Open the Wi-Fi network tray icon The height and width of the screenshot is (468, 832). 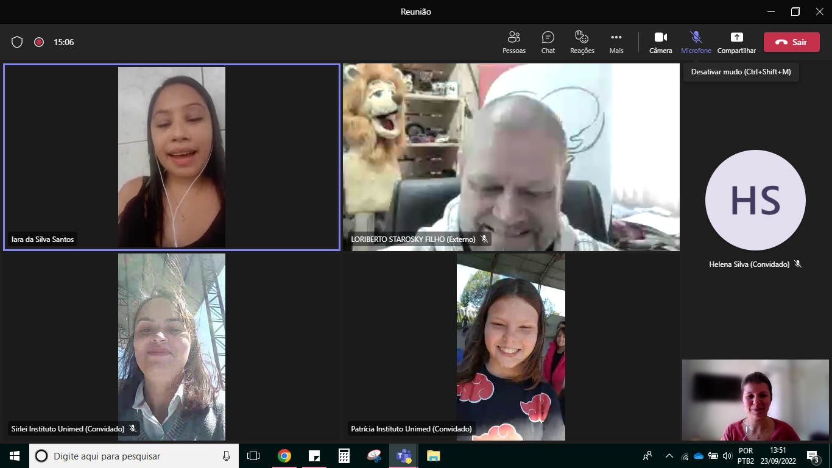(x=685, y=456)
